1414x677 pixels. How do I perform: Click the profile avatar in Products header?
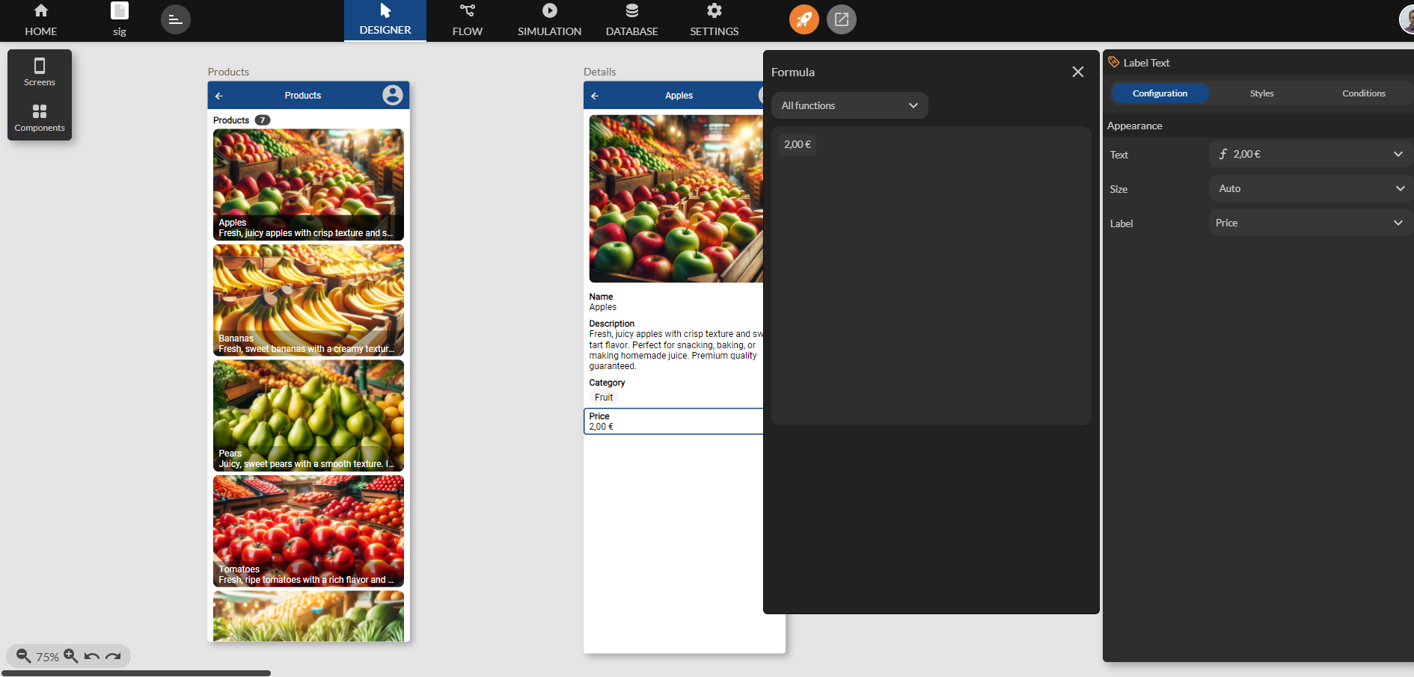(x=392, y=95)
